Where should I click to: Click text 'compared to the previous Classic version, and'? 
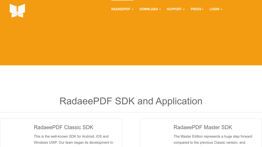[x=209, y=143]
